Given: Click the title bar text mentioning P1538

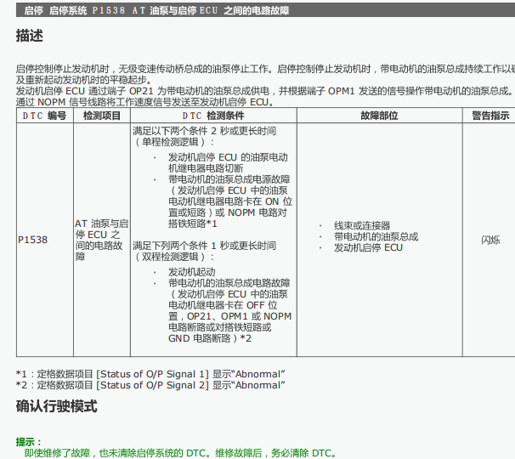Looking at the screenshot, I should pyautogui.click(x=156, y=10).
